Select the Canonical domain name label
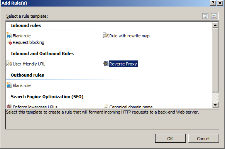225x149 pixels. pyautogui.click(x=131, y=107)
